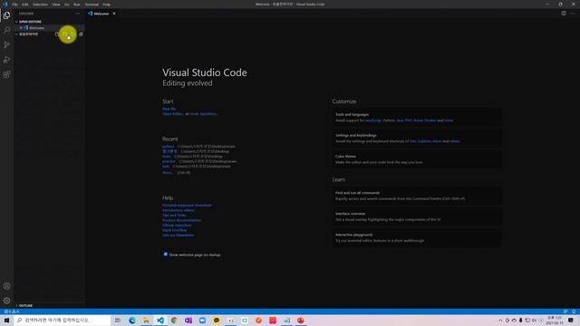This screenshot has height=326, width=580.
Task: Open Google Chrome from taskbar
Action: [x=174, y=320]
